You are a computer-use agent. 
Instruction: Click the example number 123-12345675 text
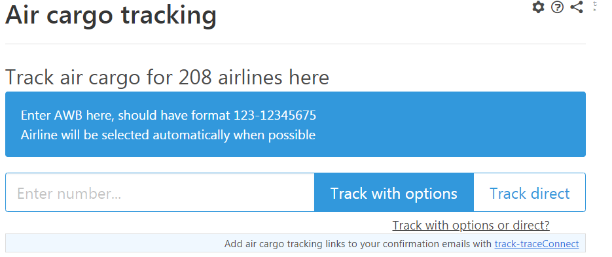click(x=275, y=115)
